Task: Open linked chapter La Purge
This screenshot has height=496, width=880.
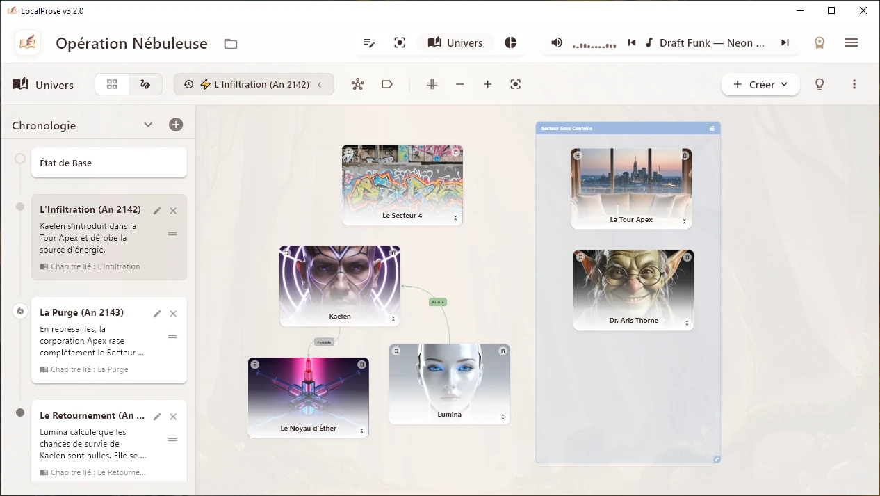Action: click(x=84, y=369)
